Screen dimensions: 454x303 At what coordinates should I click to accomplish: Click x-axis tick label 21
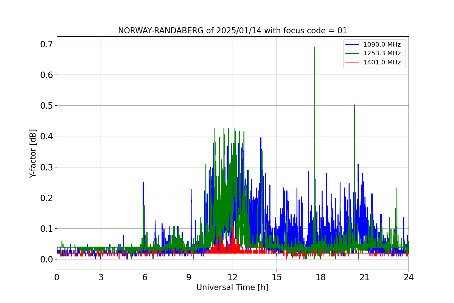tap(364, 277)
